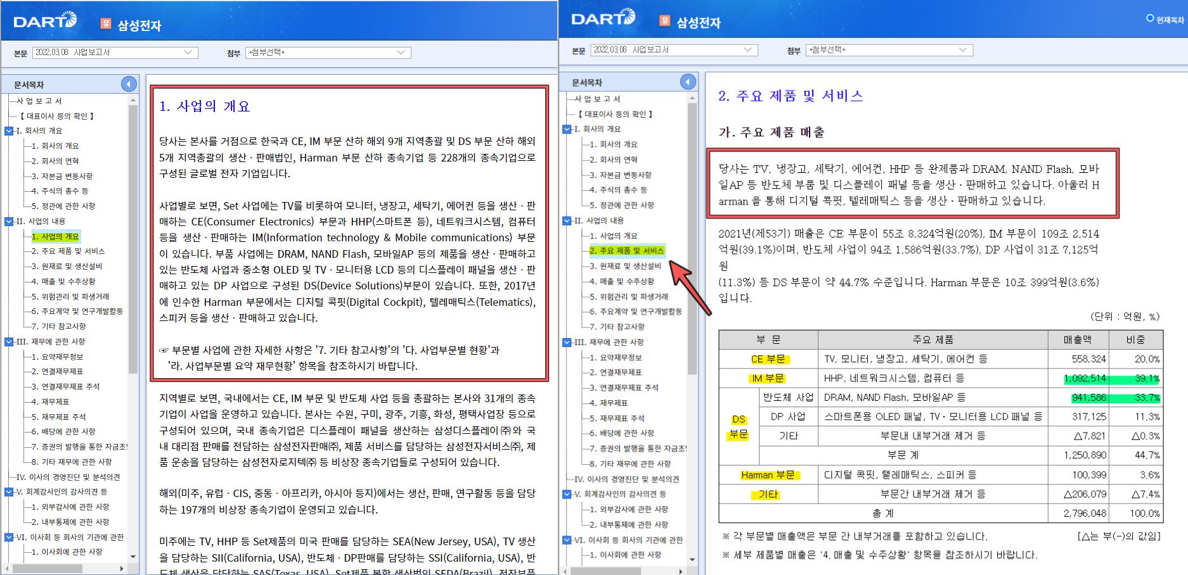Image resolution: width=1188 pixels, height=575 pixels.
Task: Toggle 현재목차 option in right window
Action: coord(1165,19)
